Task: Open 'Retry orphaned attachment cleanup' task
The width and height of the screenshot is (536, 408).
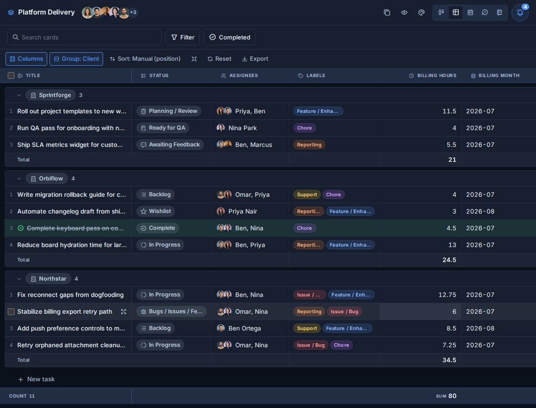Action: click(x=71, y=345)
